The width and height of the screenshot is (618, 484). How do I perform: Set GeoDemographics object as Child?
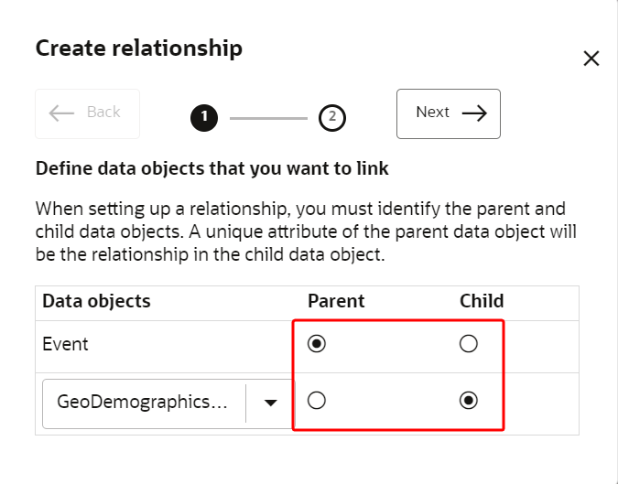point(469,401)
